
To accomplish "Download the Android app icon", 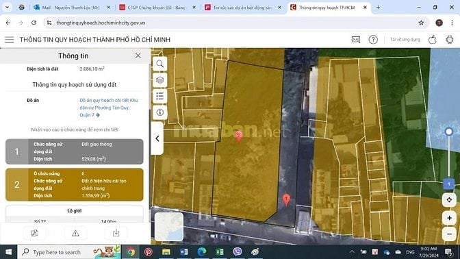I will 450,39.
